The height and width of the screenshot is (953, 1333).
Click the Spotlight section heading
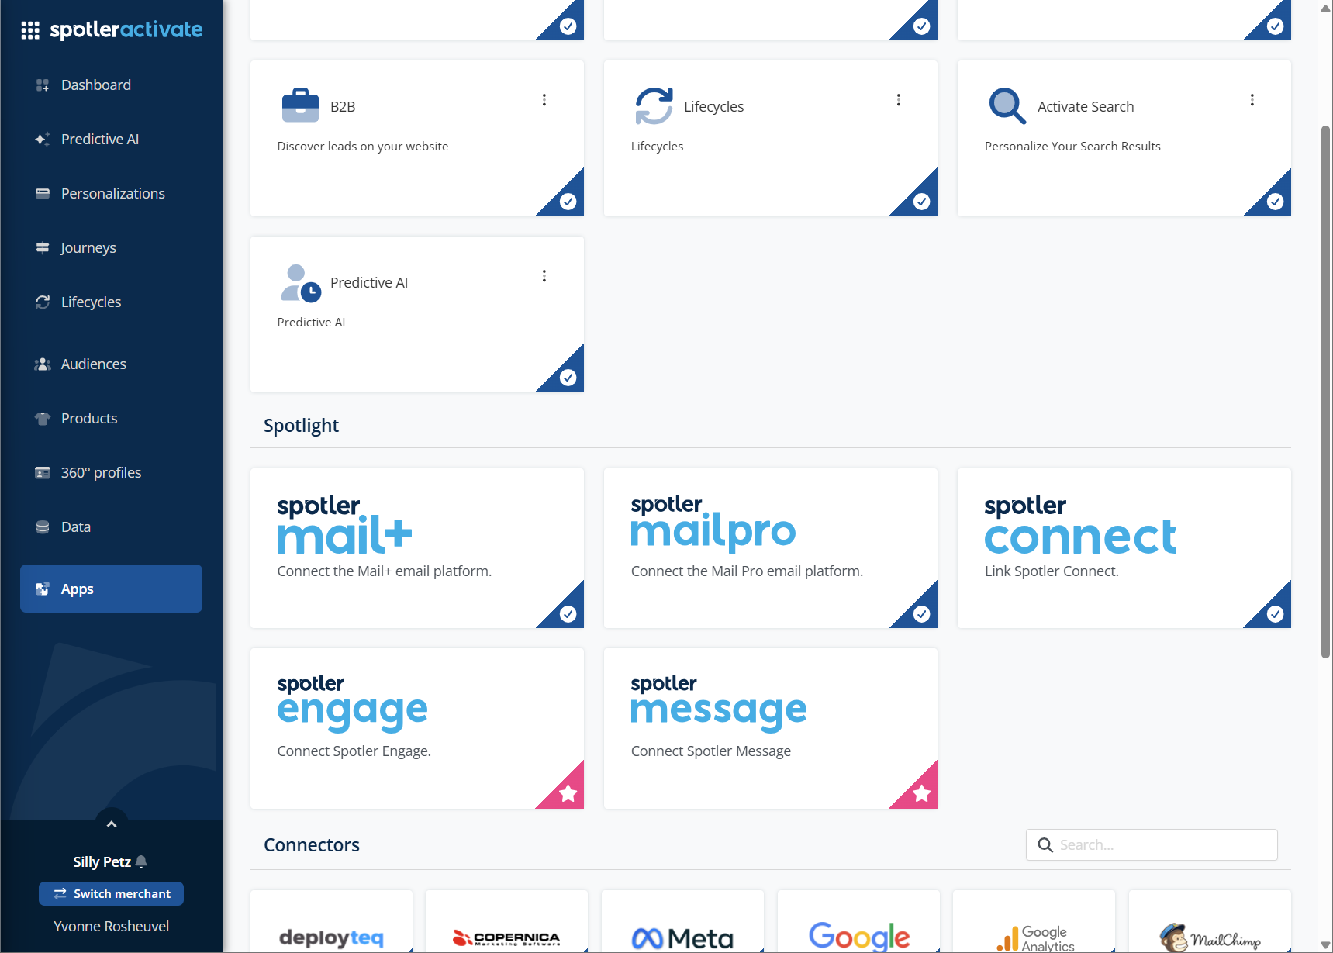tap(301, 425)
